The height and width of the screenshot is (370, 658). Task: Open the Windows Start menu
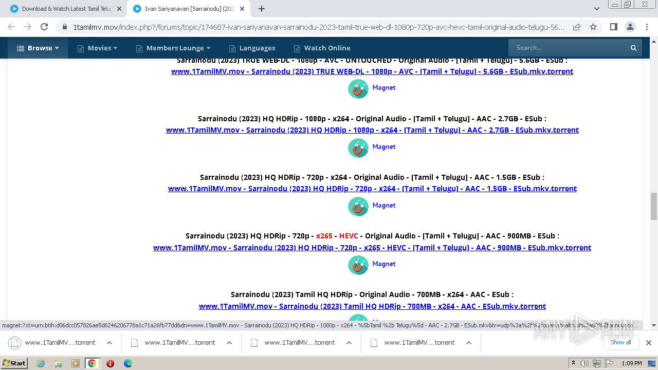point(14,363)
